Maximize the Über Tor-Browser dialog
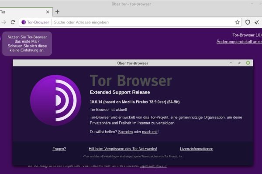 pos(239,63)
